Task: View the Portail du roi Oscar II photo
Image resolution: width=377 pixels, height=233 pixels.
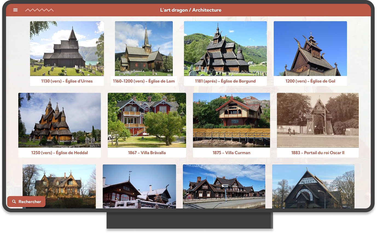Action: pyautogui.click(x=318, y=120)
